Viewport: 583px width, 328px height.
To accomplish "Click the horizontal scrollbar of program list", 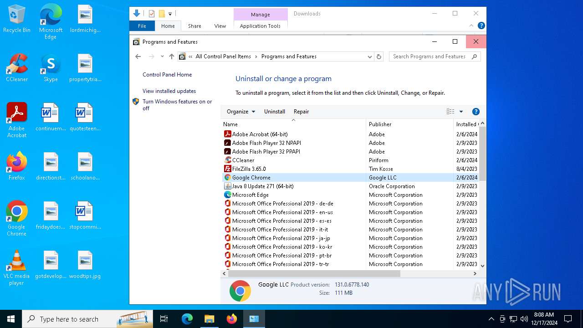I will coord(314,274).
